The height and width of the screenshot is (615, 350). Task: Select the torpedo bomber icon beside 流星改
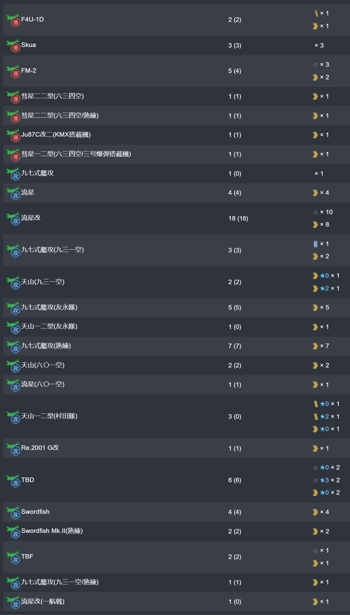13,218
